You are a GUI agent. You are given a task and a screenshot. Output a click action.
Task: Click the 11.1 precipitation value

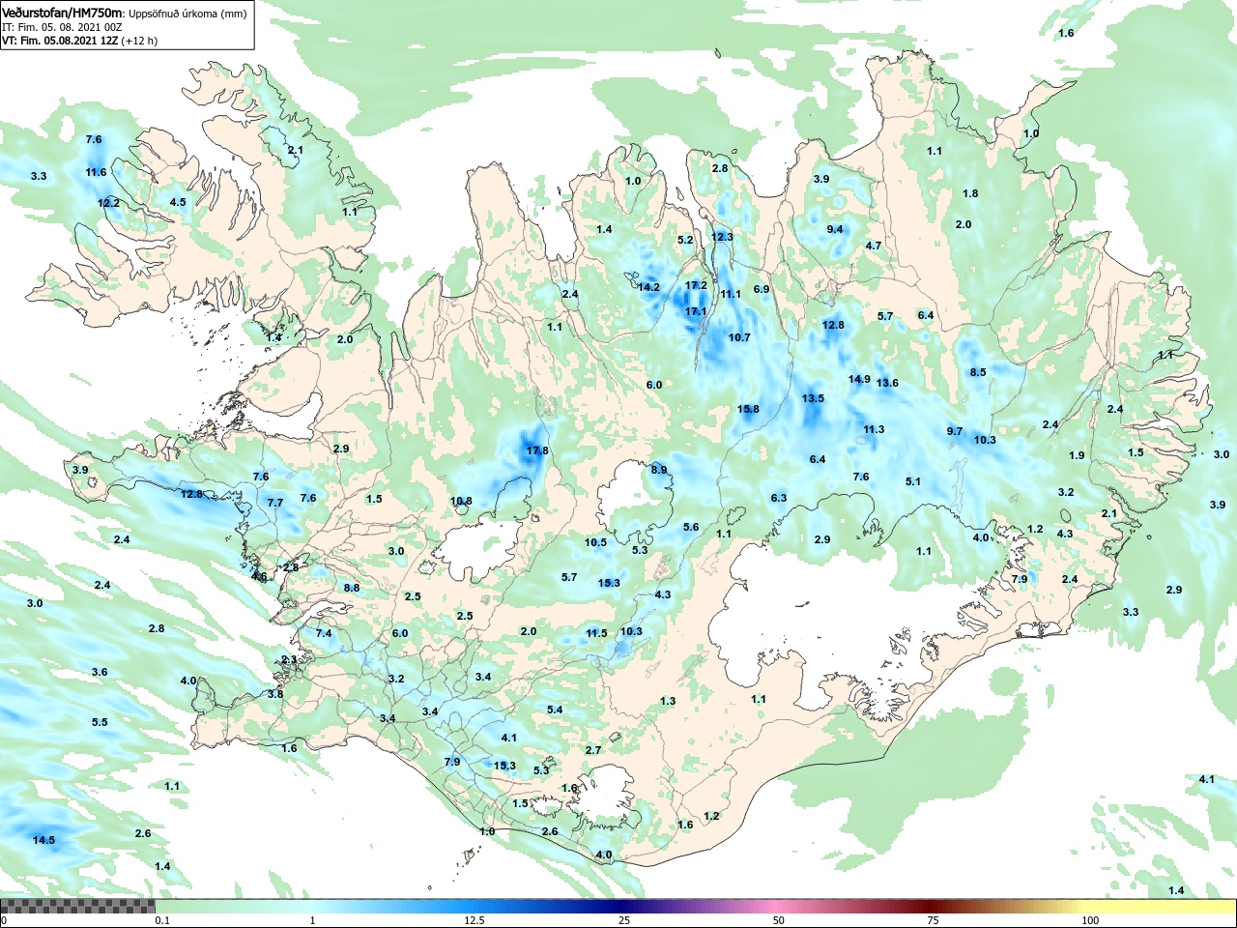[730, 294]
